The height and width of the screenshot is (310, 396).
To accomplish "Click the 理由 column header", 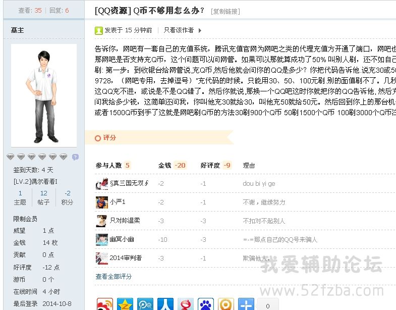I will 249,166.
